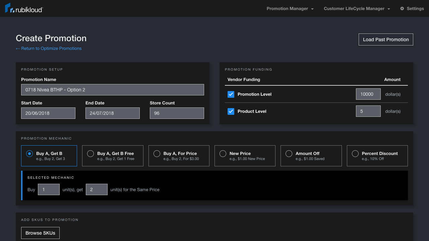The width and height of the screenshot is (429, 241).
Task: Click the Promotion Name input field
Action: tap(112, 90)
